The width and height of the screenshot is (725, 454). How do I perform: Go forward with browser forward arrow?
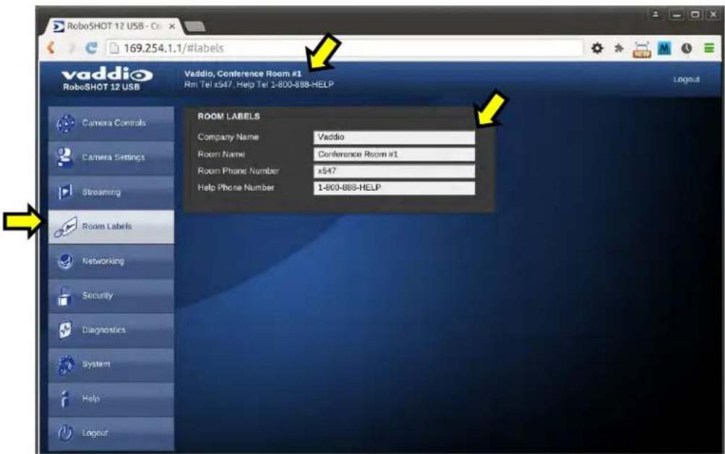[x=71, y=48]
